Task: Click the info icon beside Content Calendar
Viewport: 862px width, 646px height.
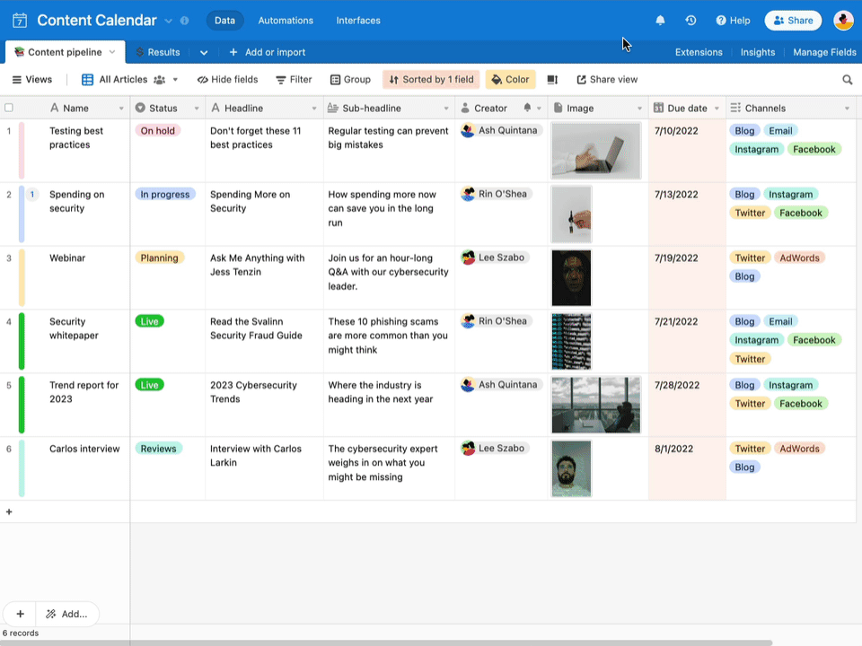Action: point(185,21)
